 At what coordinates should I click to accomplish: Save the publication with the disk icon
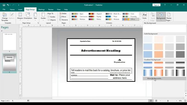coord(4,5)
